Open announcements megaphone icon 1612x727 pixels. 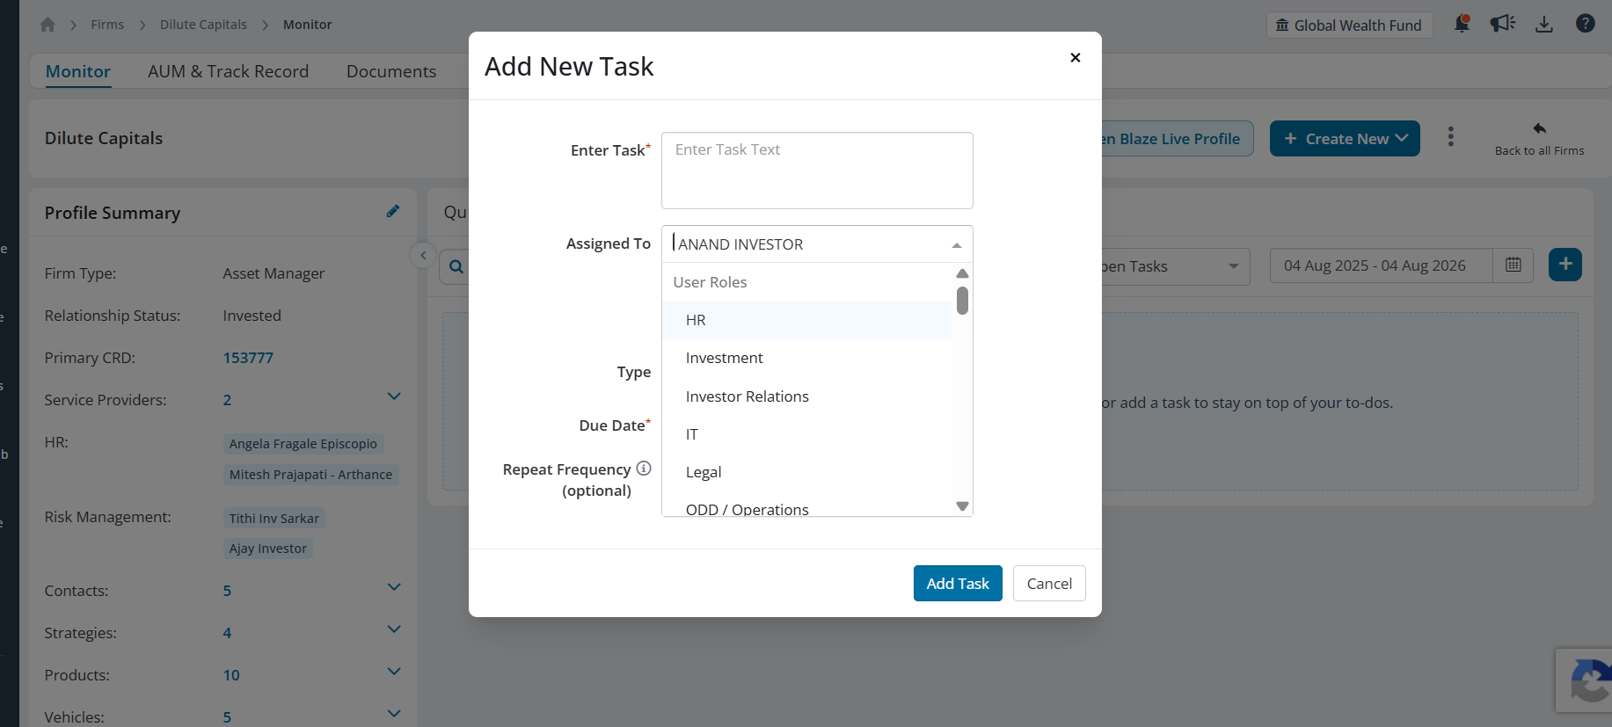click(1502, 24)
